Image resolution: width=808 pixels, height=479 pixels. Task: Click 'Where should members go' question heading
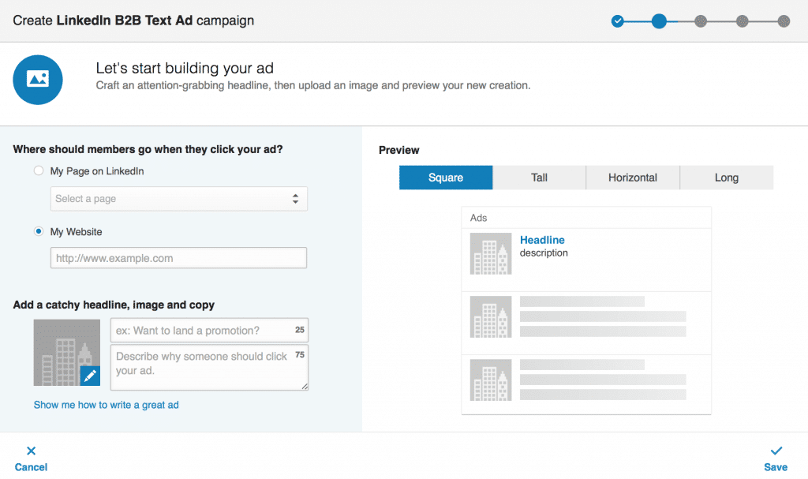point(148,149)
